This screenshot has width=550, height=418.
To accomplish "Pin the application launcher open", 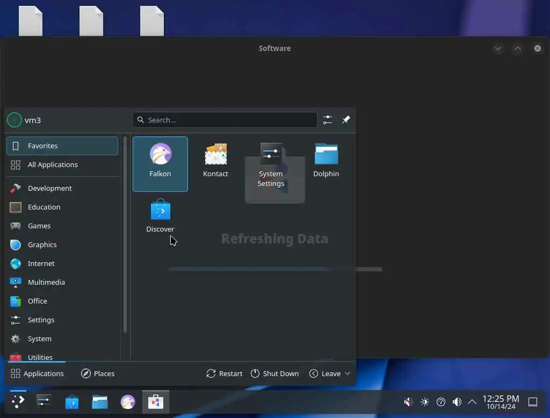I will pos(346,120).
